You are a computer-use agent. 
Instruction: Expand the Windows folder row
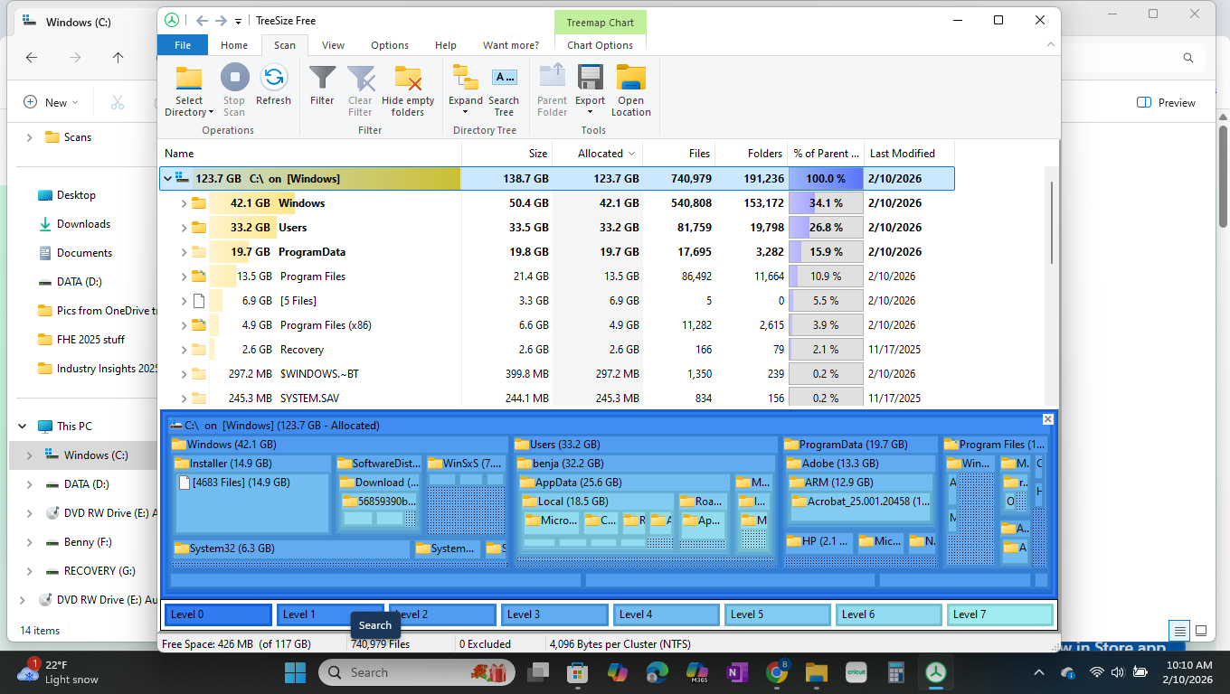click(184, 203)
